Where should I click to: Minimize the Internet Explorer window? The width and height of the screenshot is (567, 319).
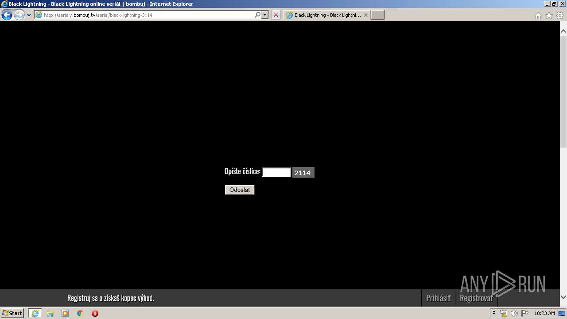tap(547, 4)
